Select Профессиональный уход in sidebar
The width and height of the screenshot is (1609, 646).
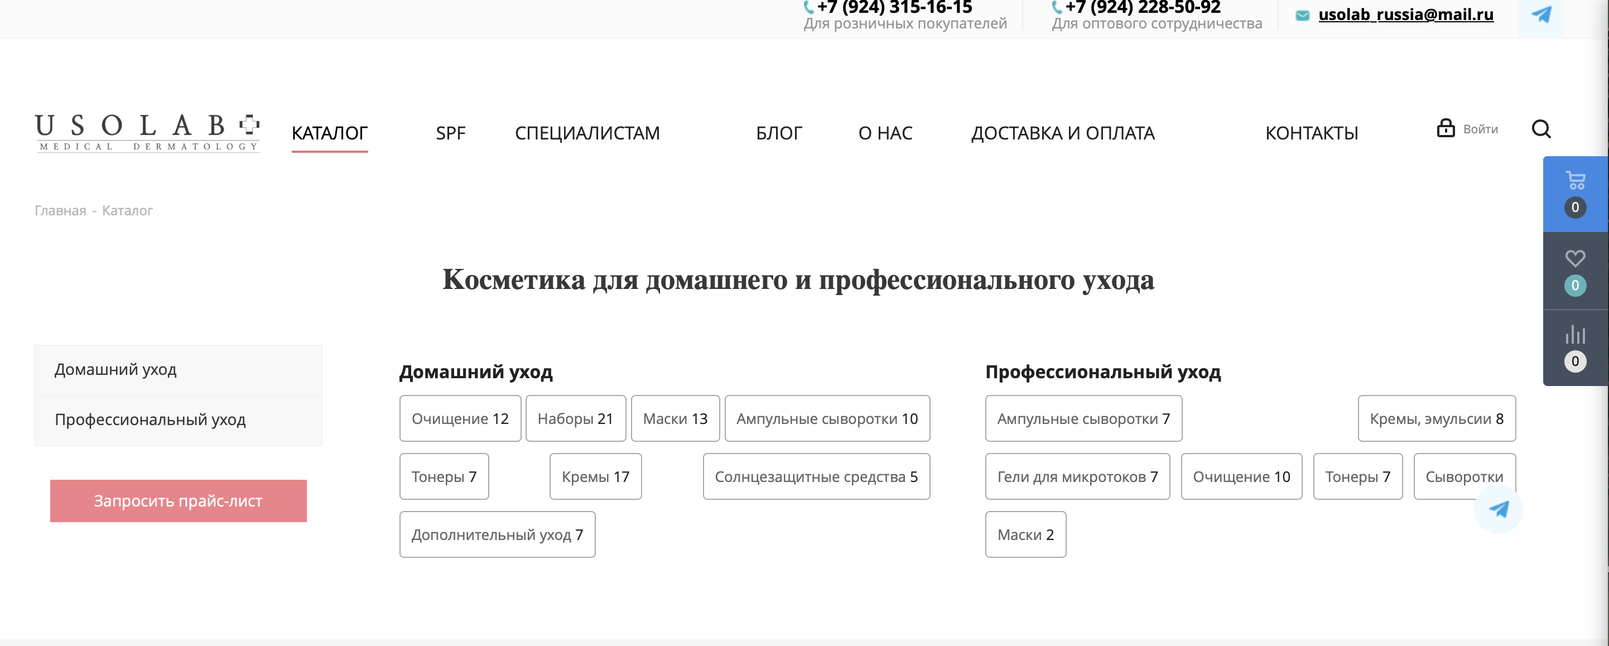[x=150, y=419]
